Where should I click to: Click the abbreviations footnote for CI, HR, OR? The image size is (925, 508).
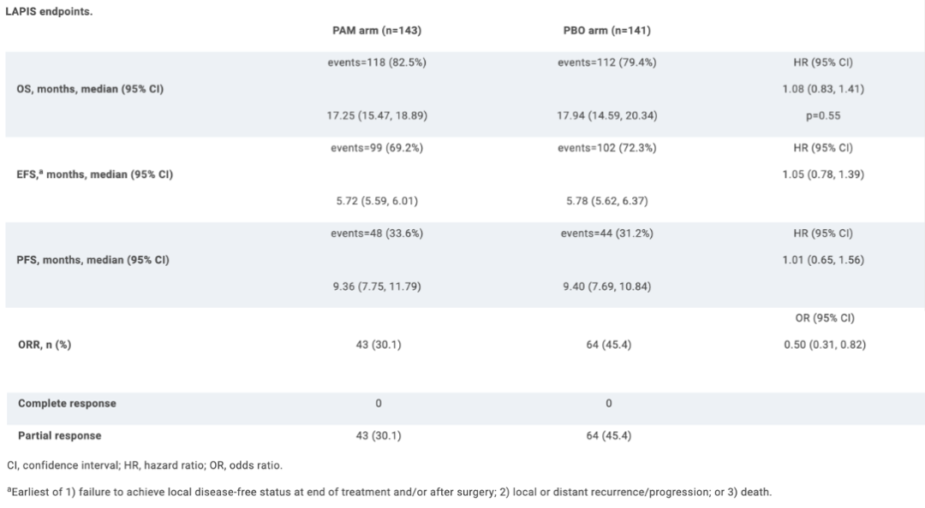point(145,465)
